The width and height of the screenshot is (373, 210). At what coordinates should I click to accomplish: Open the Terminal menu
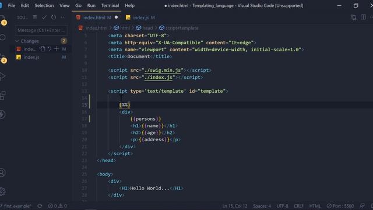(x=110, y=5)
